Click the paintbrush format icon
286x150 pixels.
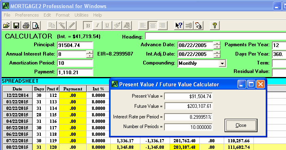coord(117,26)
